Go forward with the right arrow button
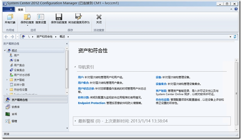Viewport: 242px width, 140px height. [12, 36]
